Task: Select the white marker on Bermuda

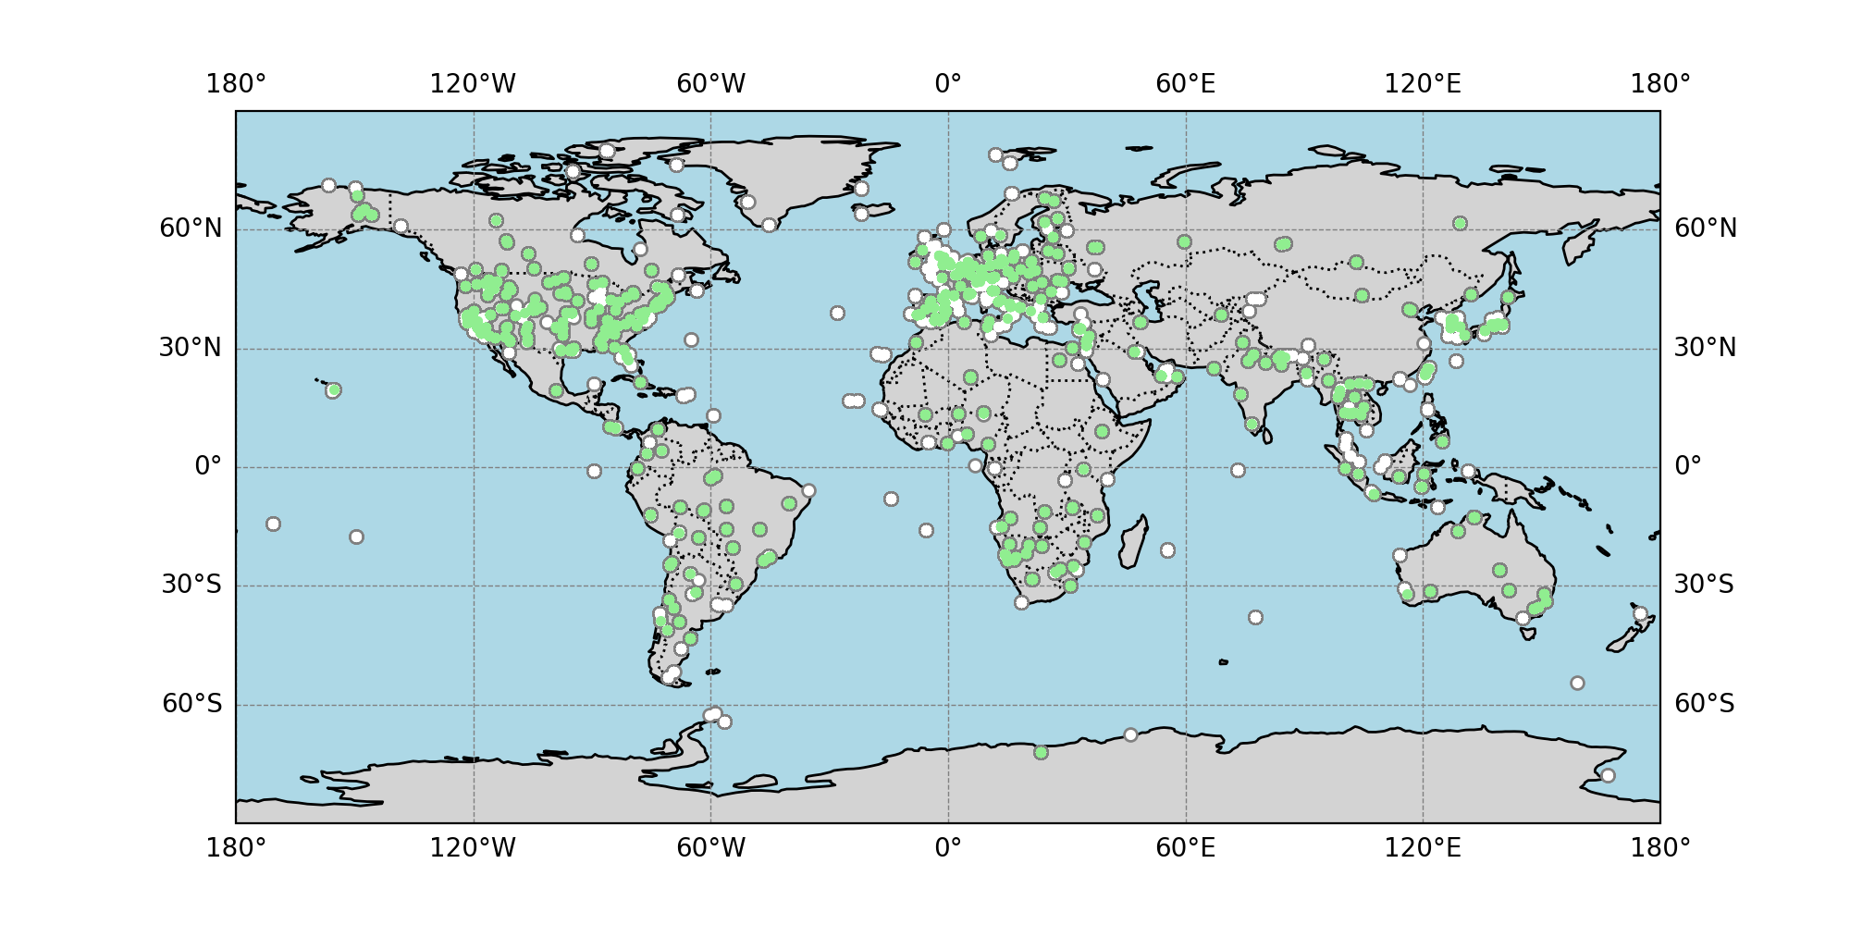Action: [x=691, y=340]
